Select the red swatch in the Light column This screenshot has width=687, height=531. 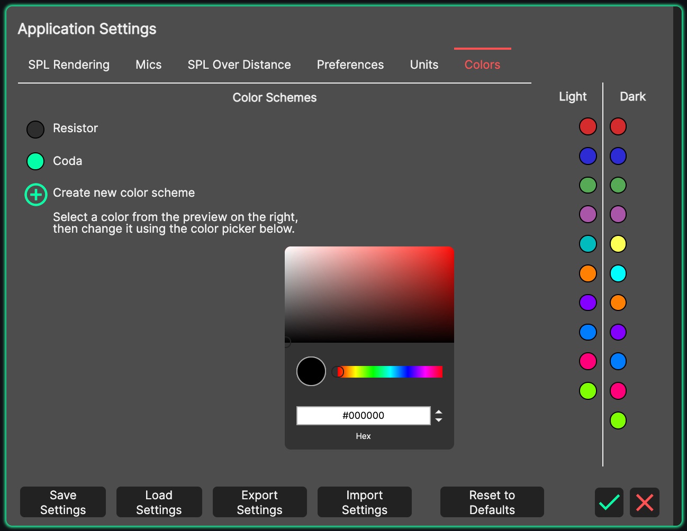(588, 126)
